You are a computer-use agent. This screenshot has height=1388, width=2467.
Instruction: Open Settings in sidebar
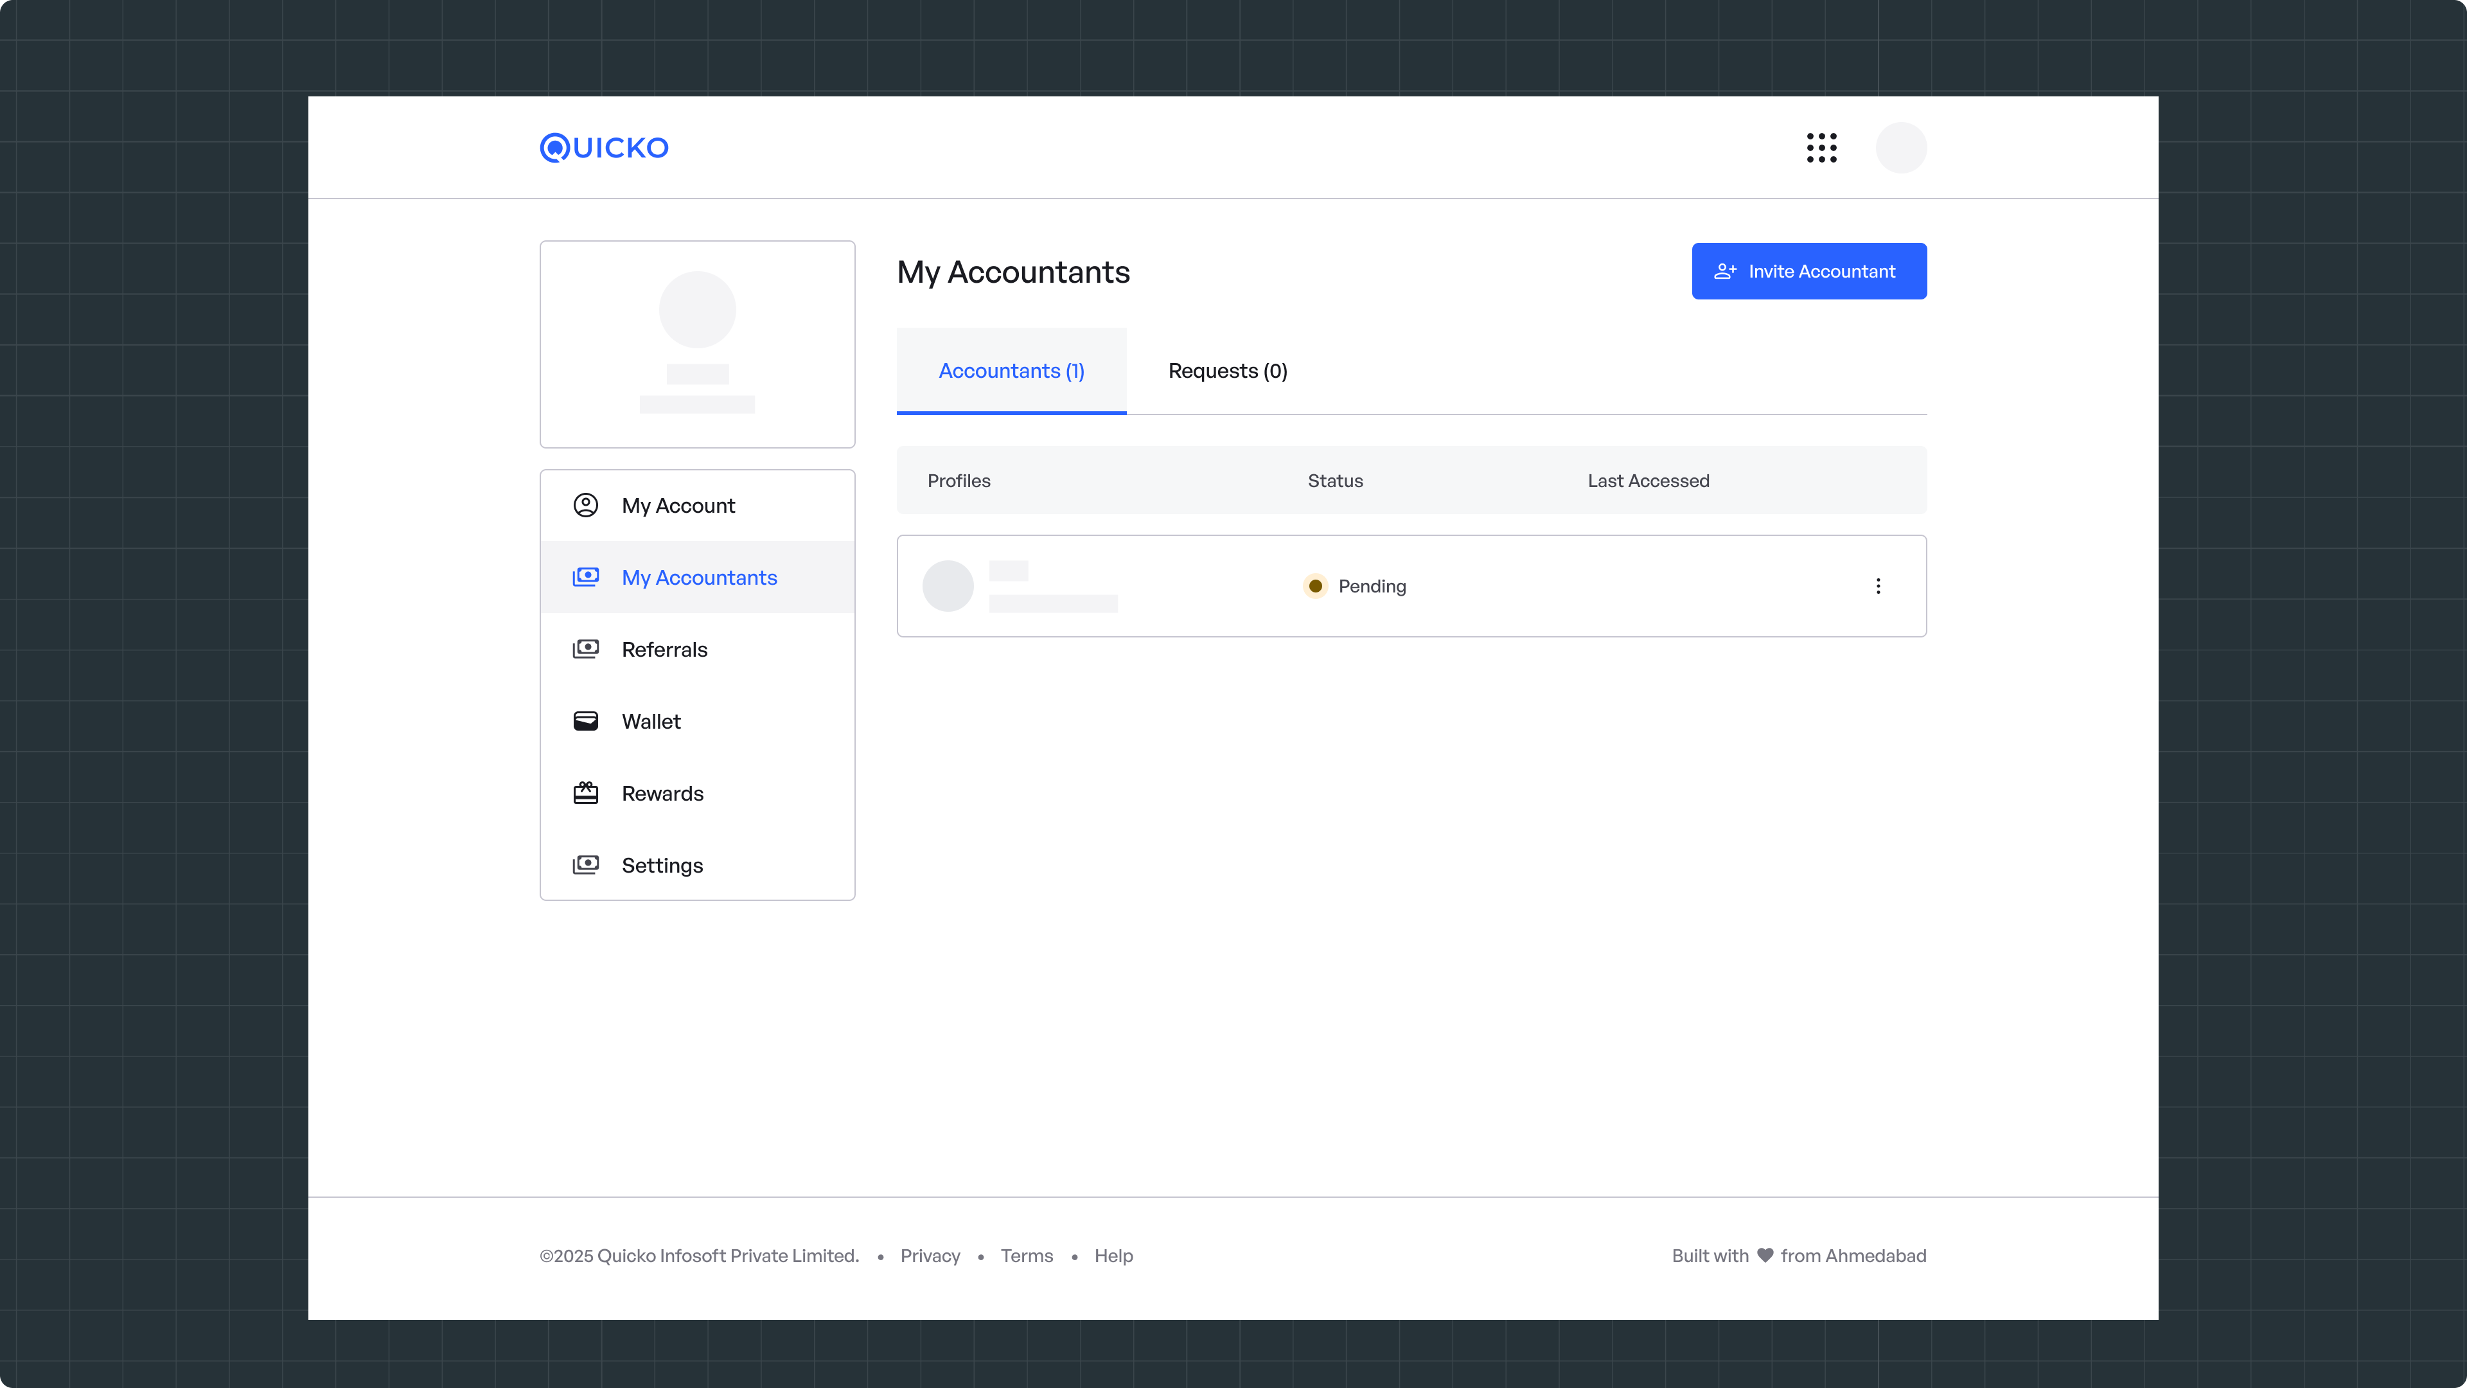(697, 865)
